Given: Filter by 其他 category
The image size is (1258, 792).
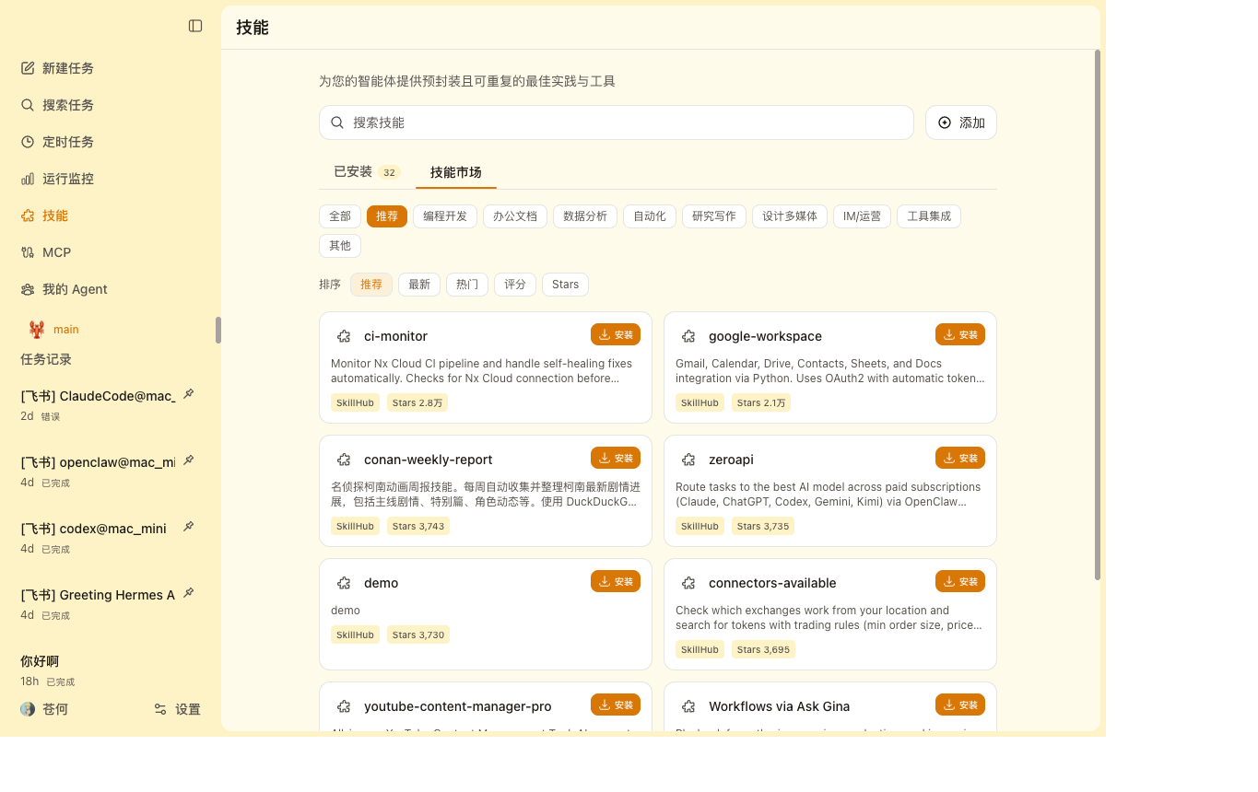Looking at the screenshot, I should (x=340, y=246).
